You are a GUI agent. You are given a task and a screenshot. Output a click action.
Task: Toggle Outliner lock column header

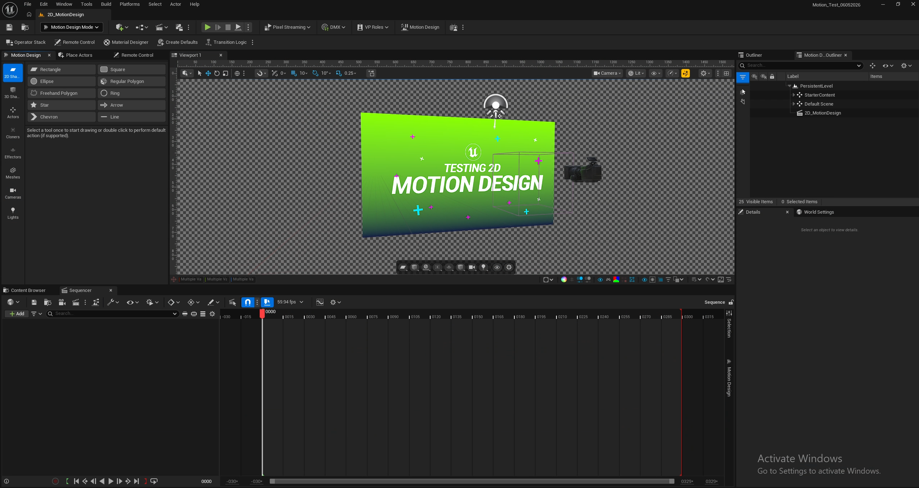[772, 76]
